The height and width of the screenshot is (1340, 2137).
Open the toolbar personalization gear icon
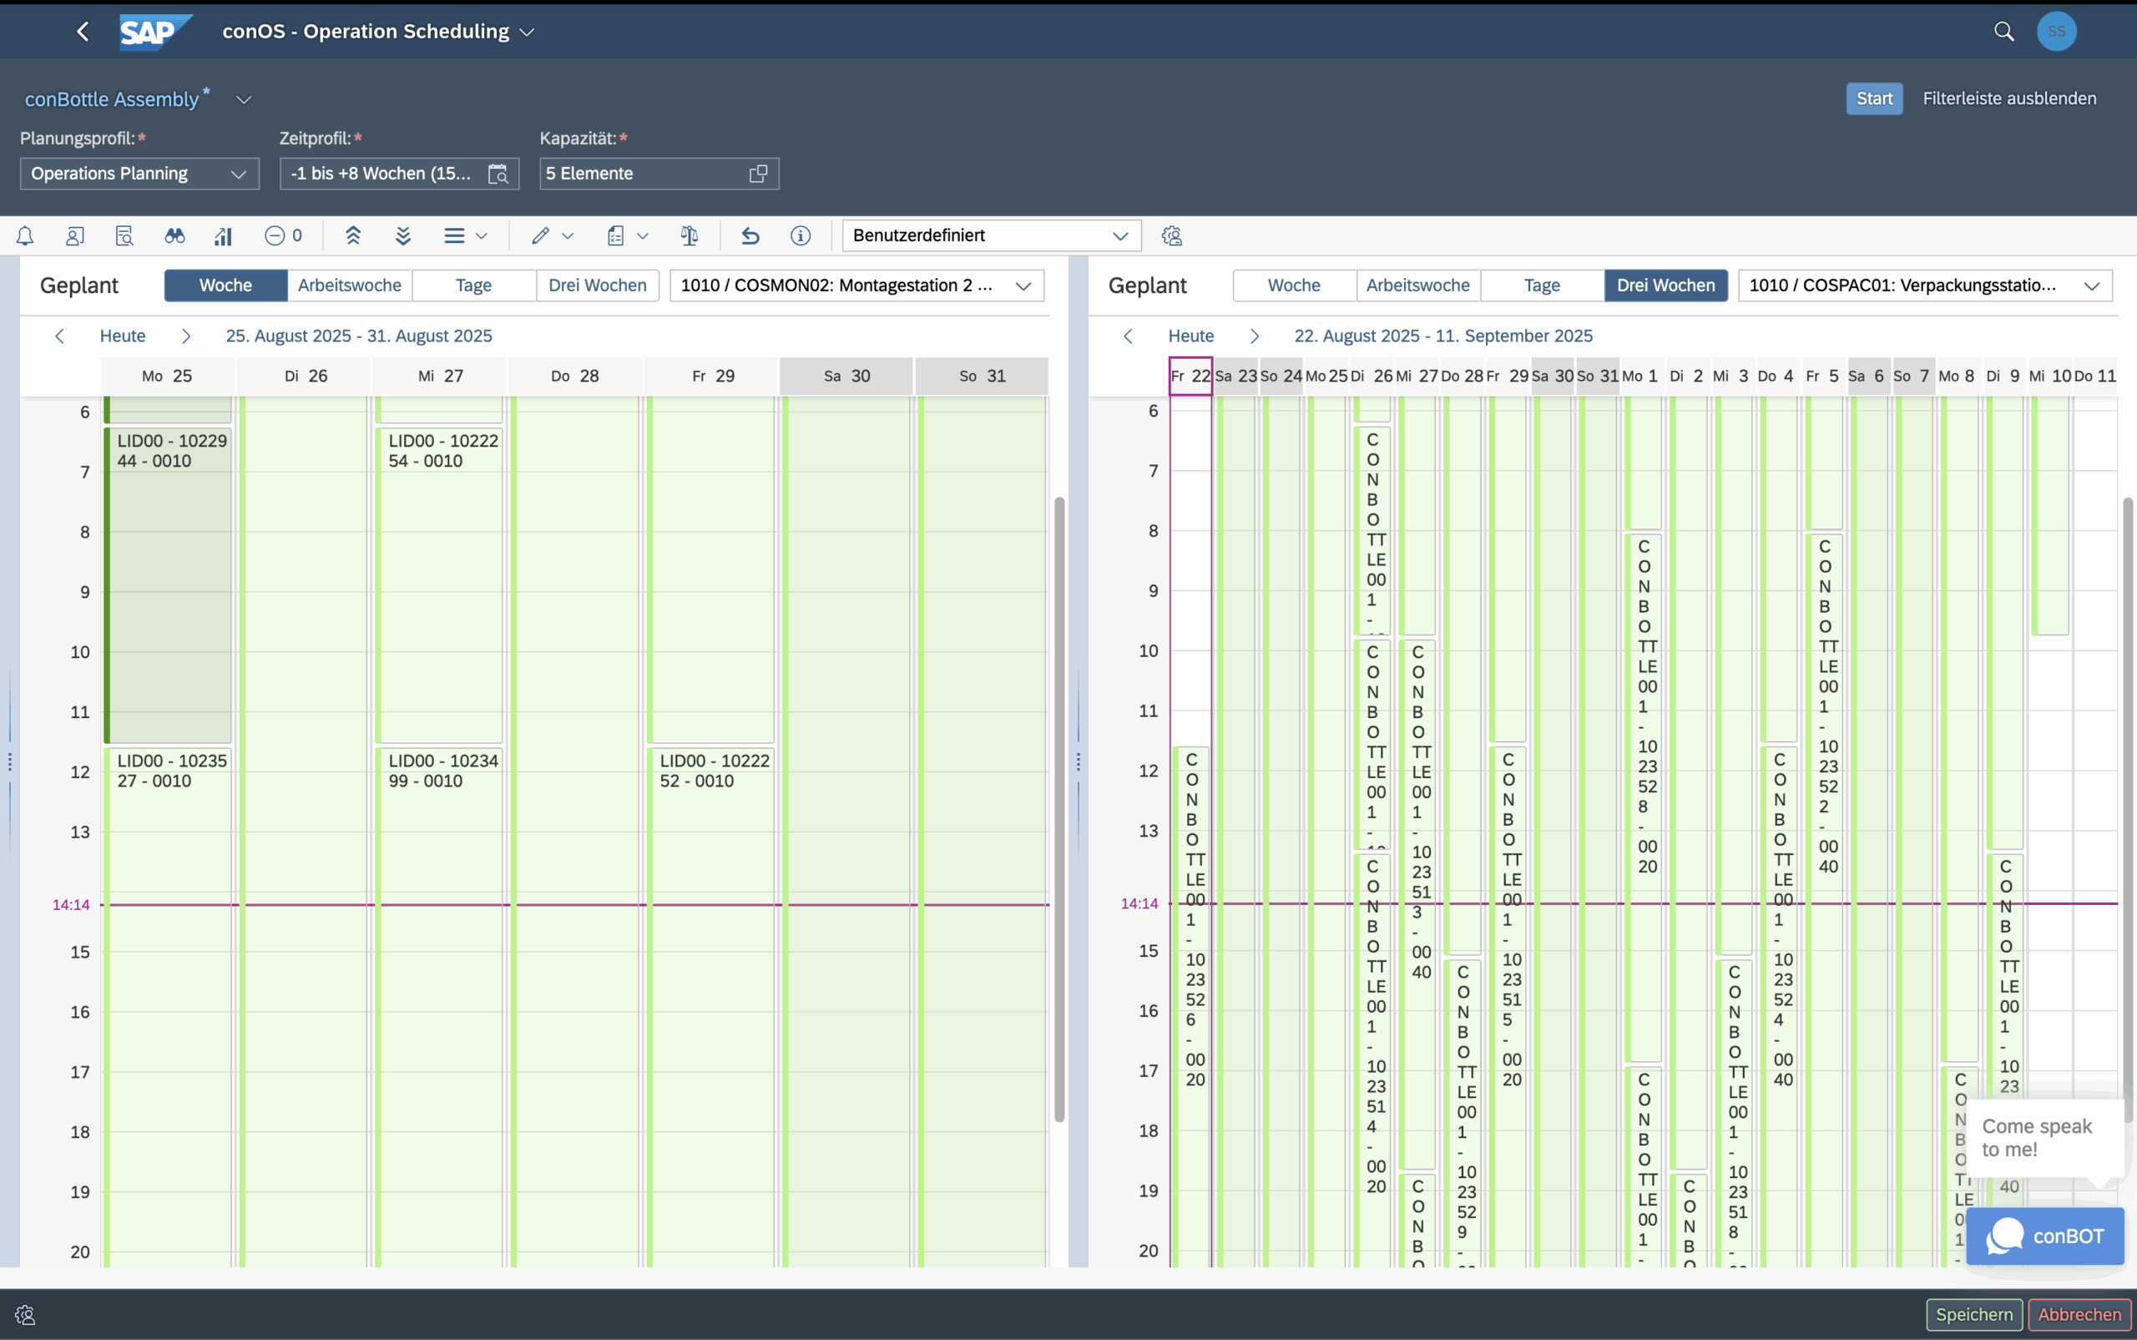tap(1171, 235)
